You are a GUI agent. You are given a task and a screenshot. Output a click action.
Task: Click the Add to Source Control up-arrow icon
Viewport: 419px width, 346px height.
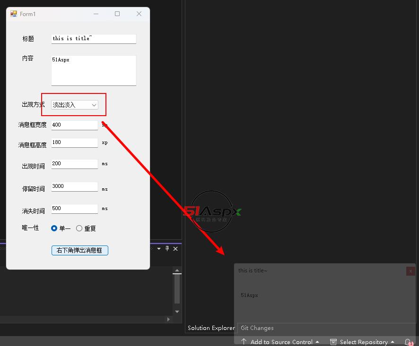244,341
